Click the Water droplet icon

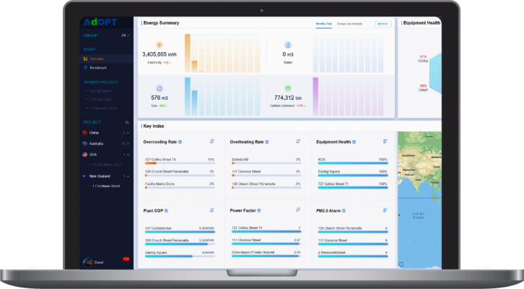click(x=289, y=45)
